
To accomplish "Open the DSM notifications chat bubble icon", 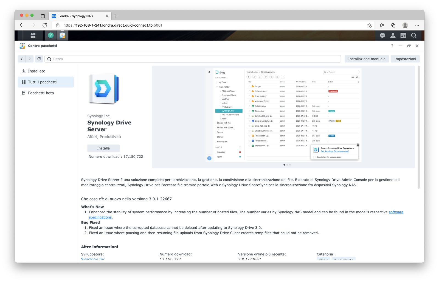I will (382, 35).
